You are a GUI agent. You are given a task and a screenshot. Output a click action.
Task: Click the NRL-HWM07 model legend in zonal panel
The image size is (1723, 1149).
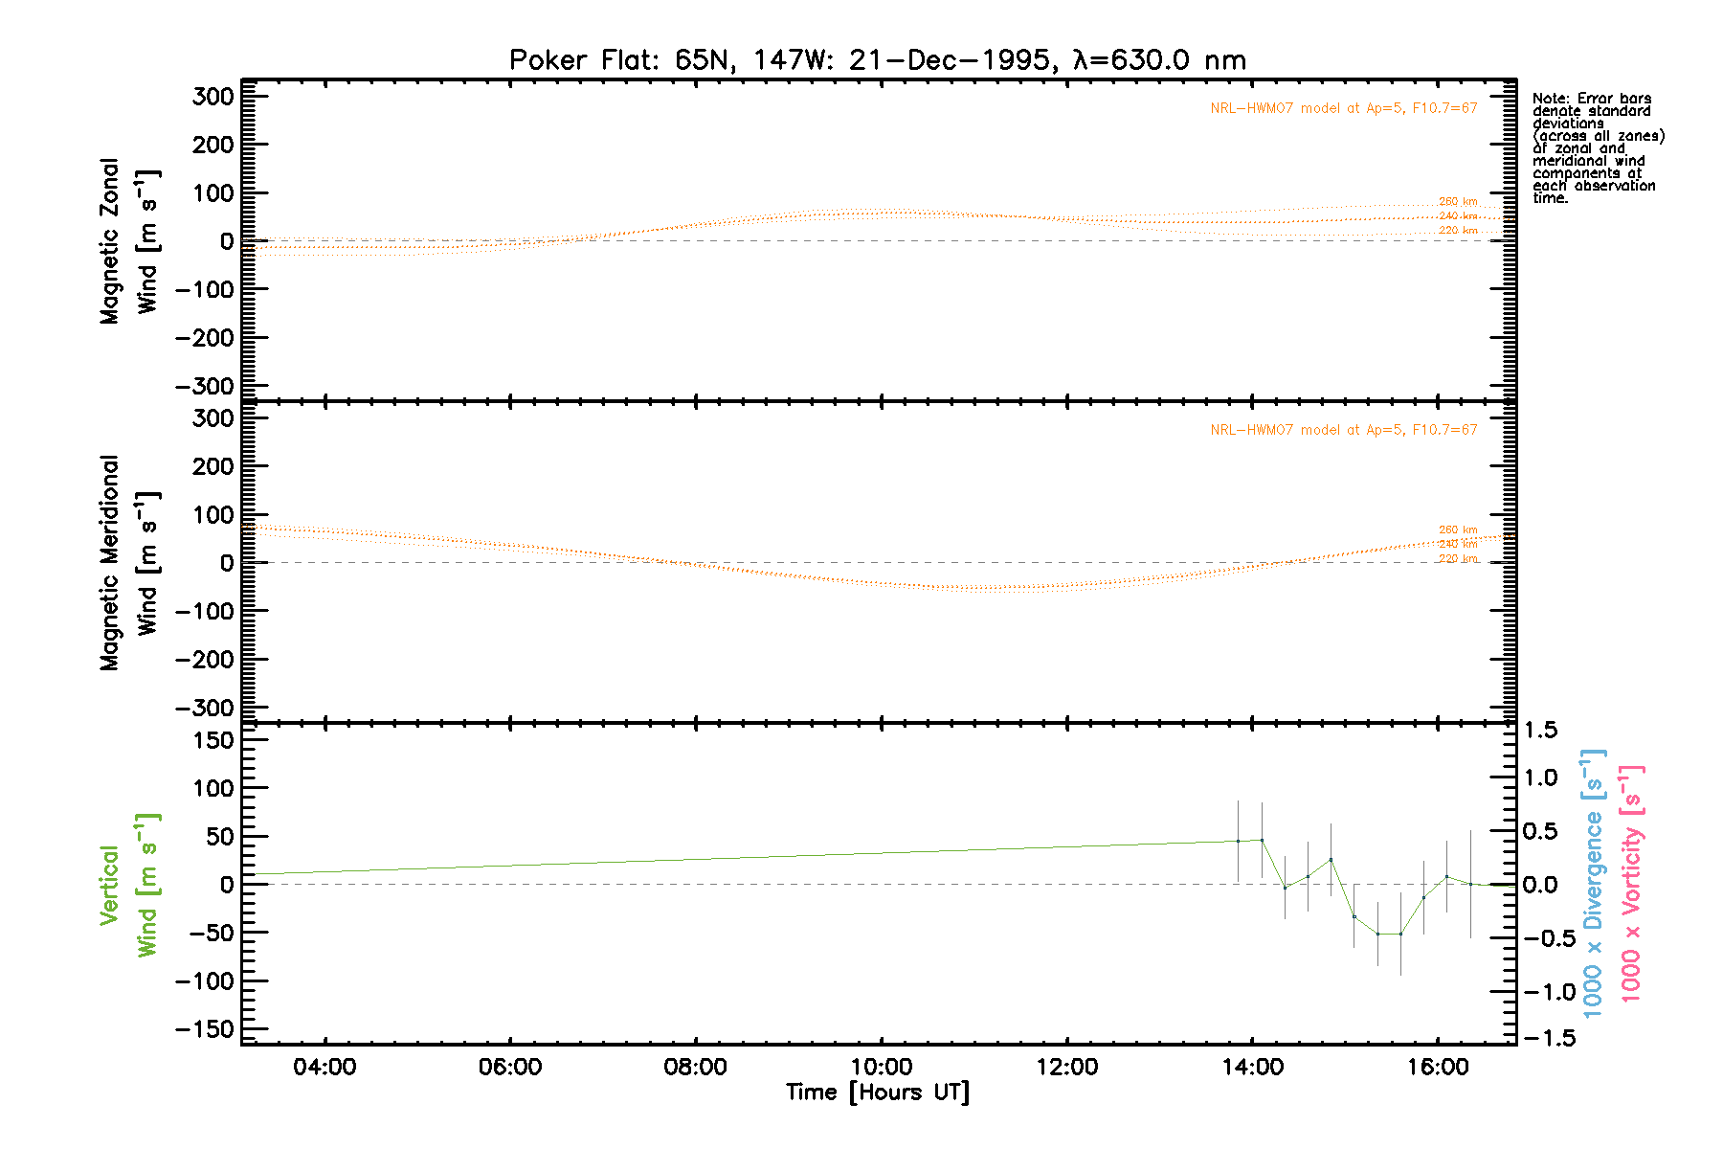click(1344, 108)
